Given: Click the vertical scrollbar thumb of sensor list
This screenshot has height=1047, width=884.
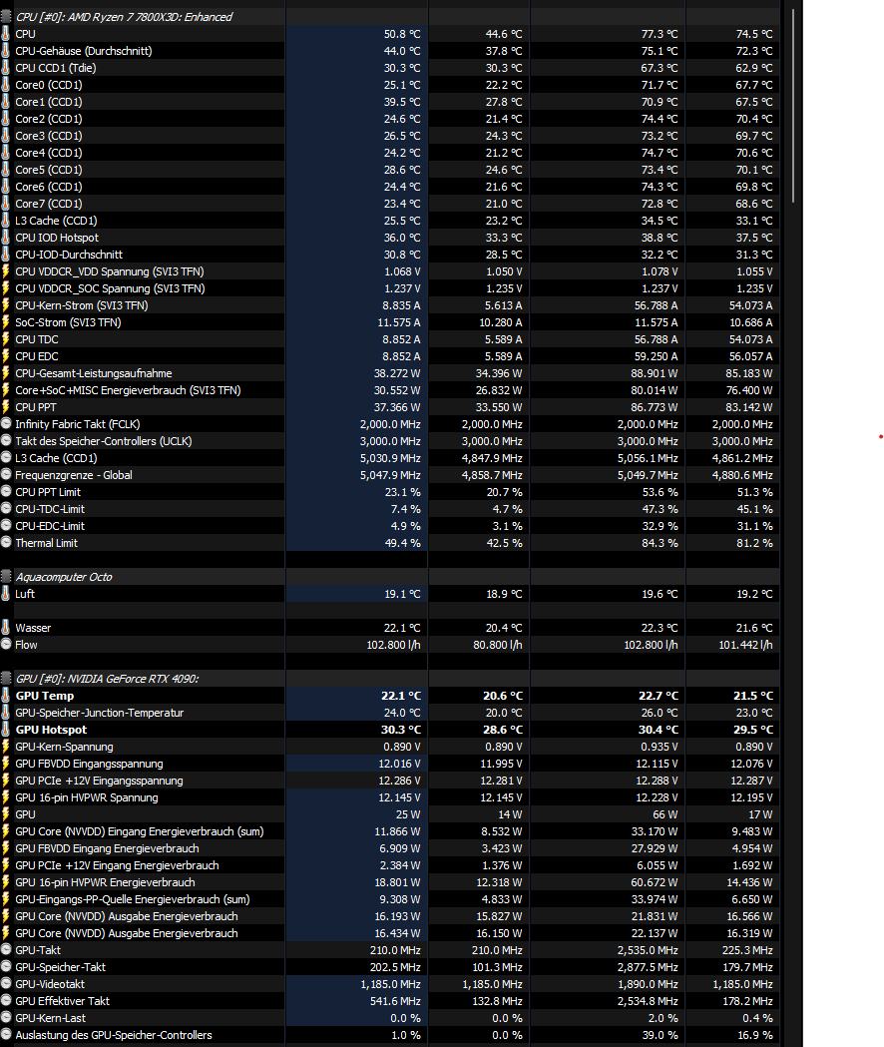Looking at the screenshot, I should point(793,106).
